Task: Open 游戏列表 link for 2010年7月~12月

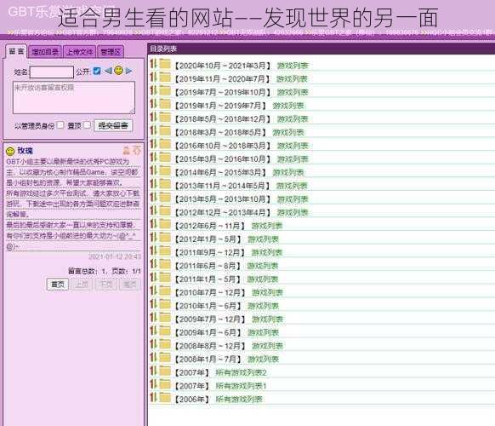Action: (267, 293)
